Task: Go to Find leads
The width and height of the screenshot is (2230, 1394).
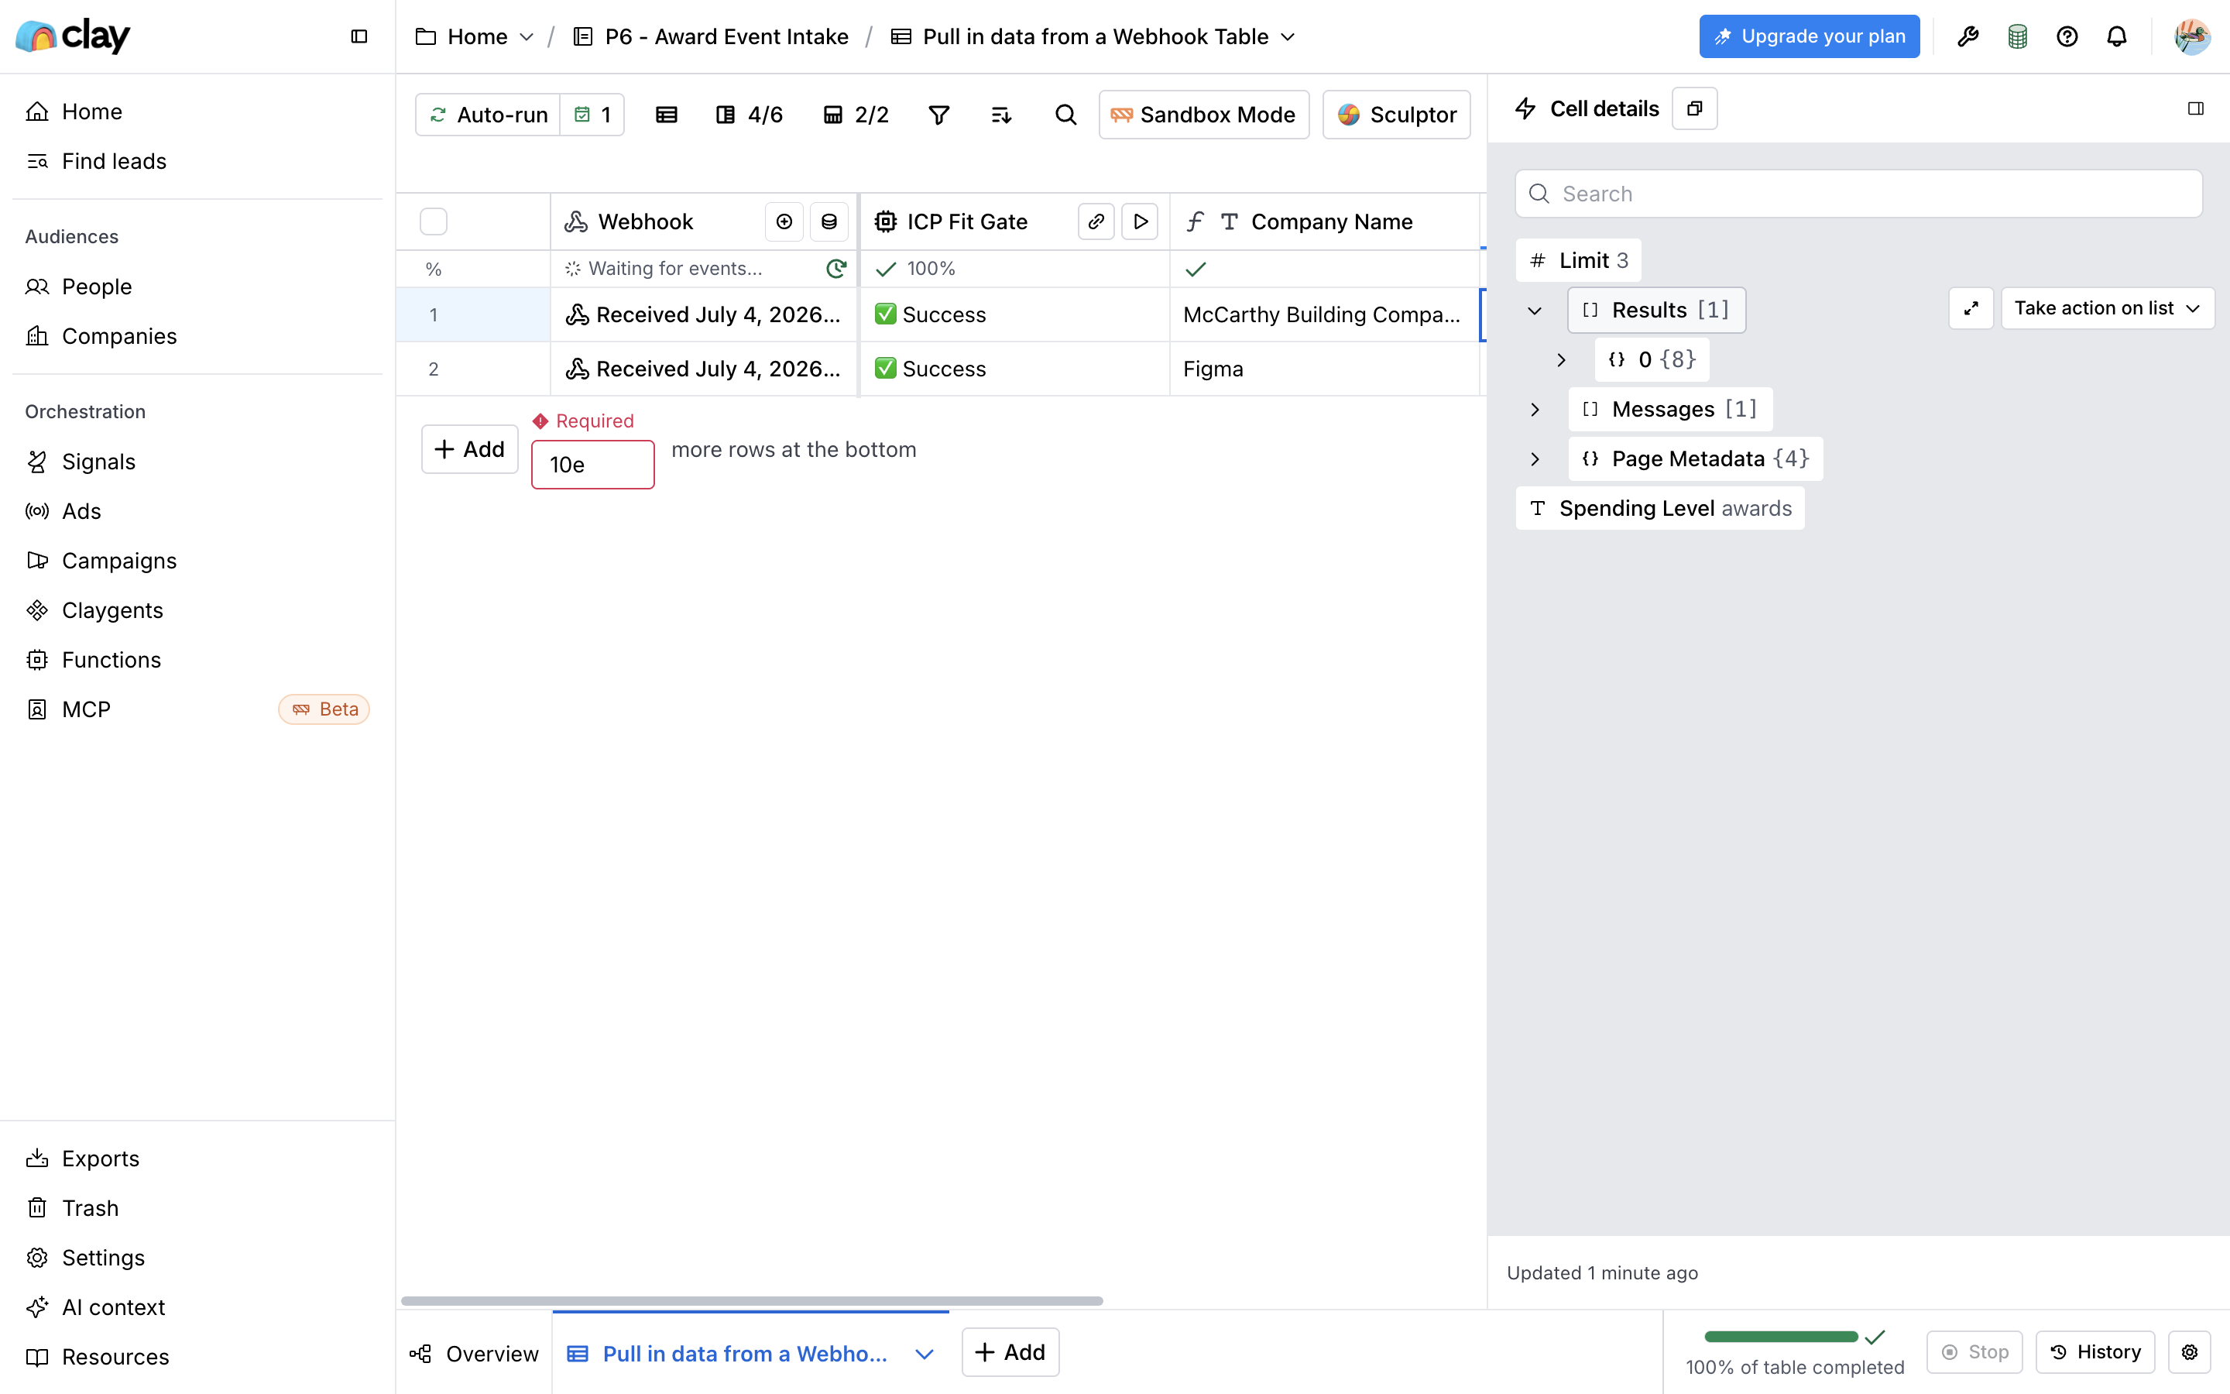Action: 115,161
